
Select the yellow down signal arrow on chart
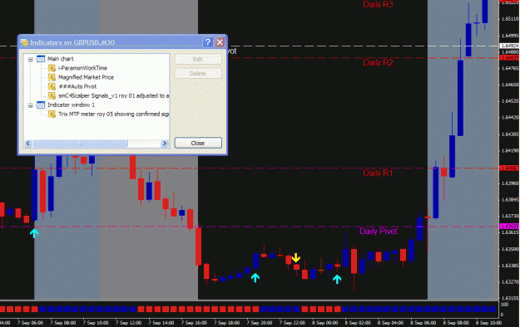(296, 257)
